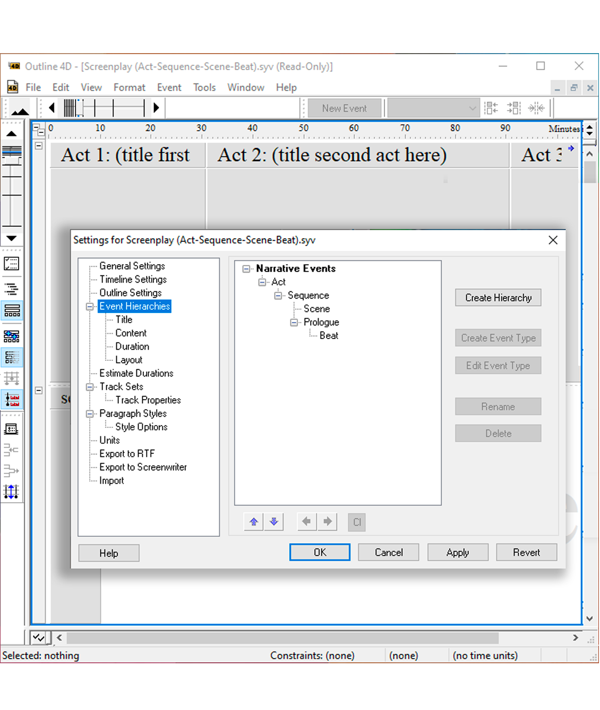Click the left toolbar checklist view icon
The image size is (600, 710).
pyautogui.click(x=12, y=264)
